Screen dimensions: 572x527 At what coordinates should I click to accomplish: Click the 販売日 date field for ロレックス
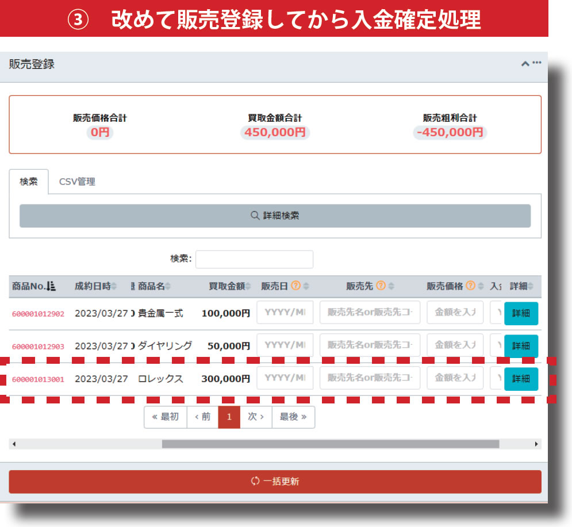[285, 378]
